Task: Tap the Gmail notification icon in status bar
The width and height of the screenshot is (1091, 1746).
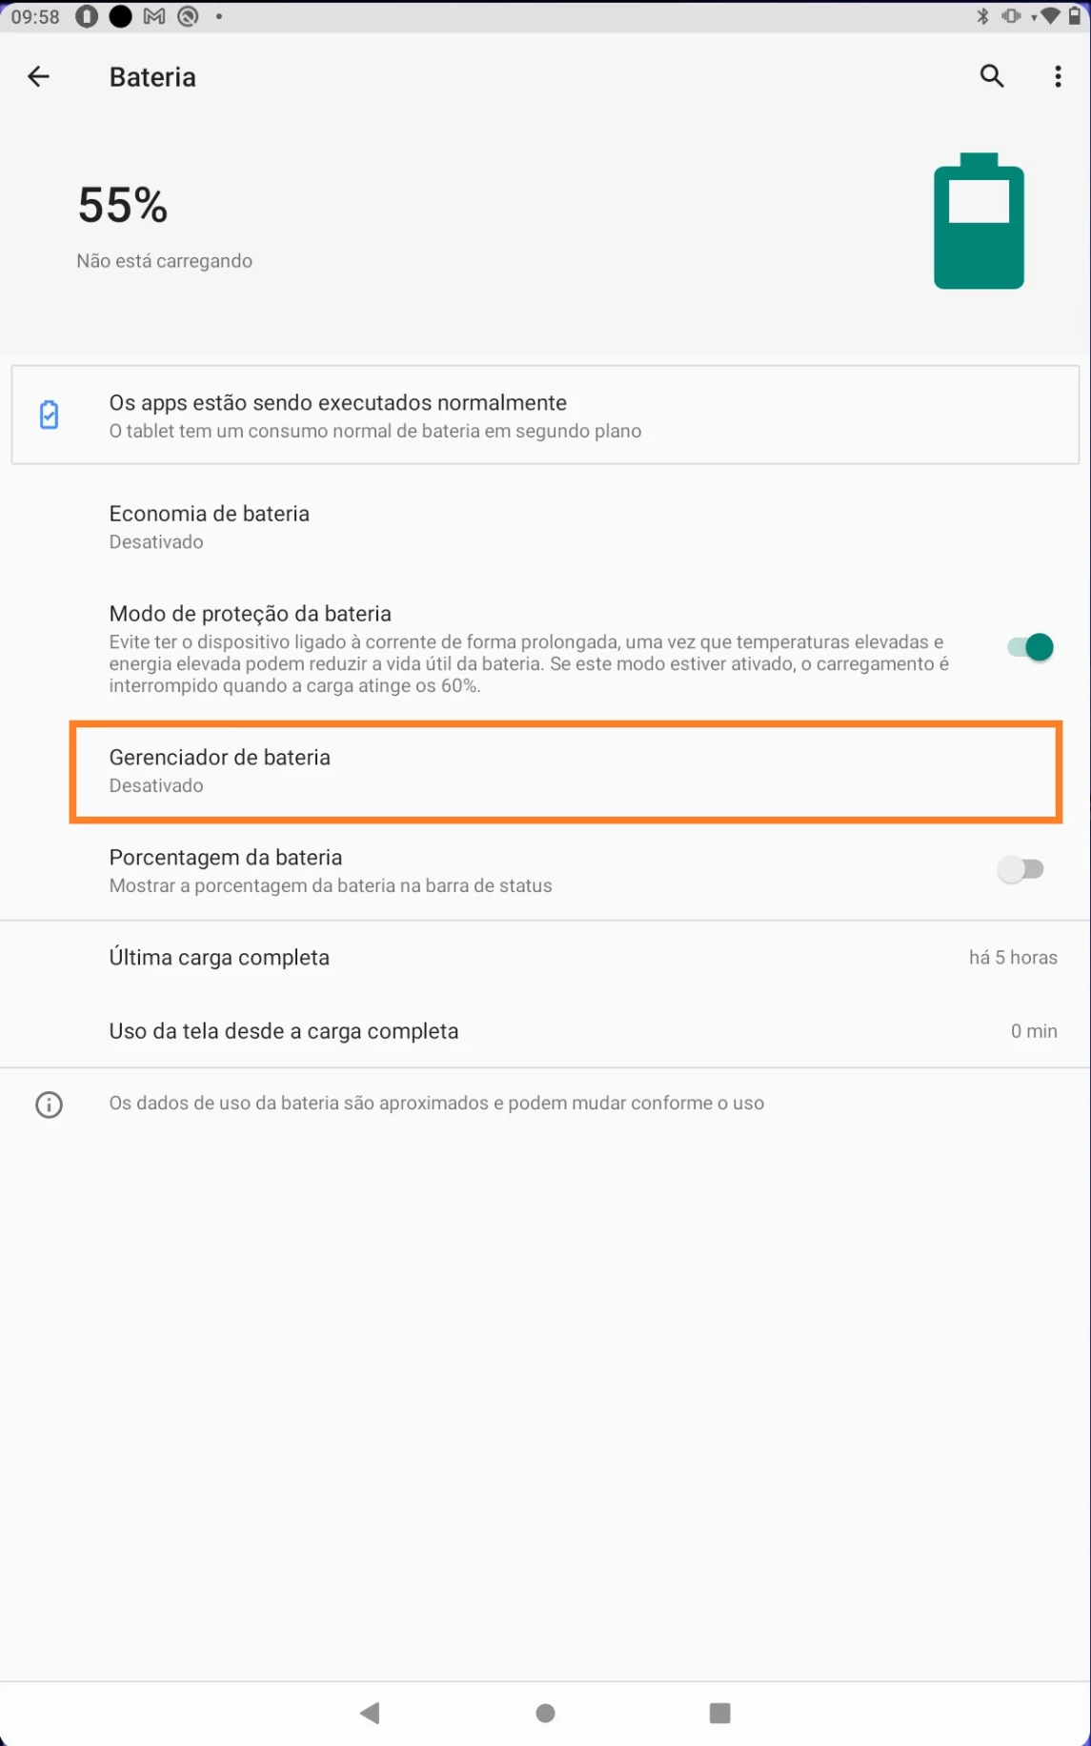Action: click(x=154, y=16)
